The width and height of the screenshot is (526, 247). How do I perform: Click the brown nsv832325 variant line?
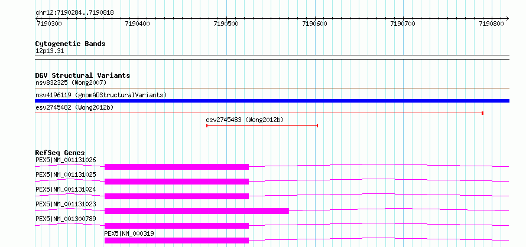pos(272,88)
